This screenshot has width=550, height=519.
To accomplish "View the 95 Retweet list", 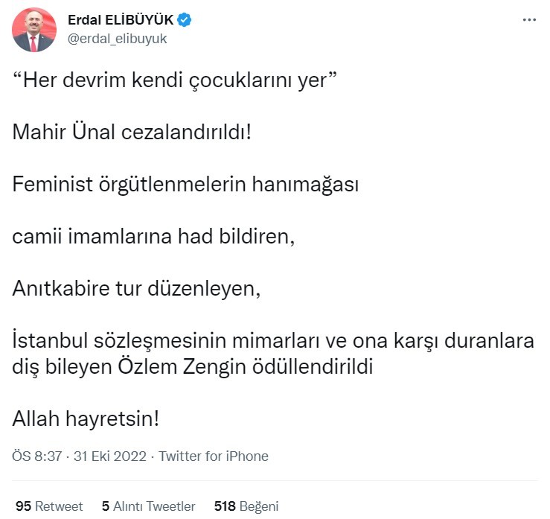I will [49, 506].
